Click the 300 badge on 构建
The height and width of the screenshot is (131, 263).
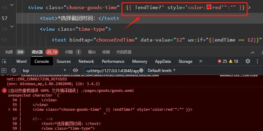point(20,52)
